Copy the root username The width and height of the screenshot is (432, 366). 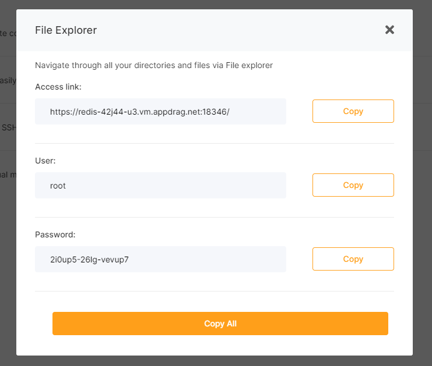[353, 185]
